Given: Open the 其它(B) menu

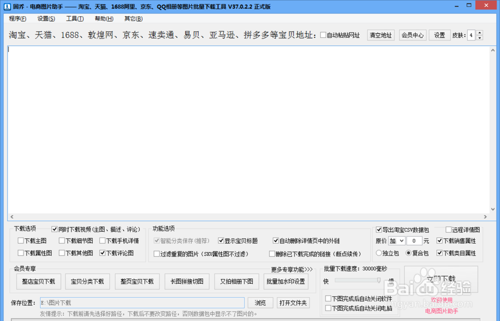Looking at the screenshot, I should (x=133, y=18).
